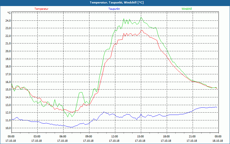Screen dimensions: 230x144
Task: Select the 21,0 y-axis value
Action: pyautogui.click(x=8, y=43)
